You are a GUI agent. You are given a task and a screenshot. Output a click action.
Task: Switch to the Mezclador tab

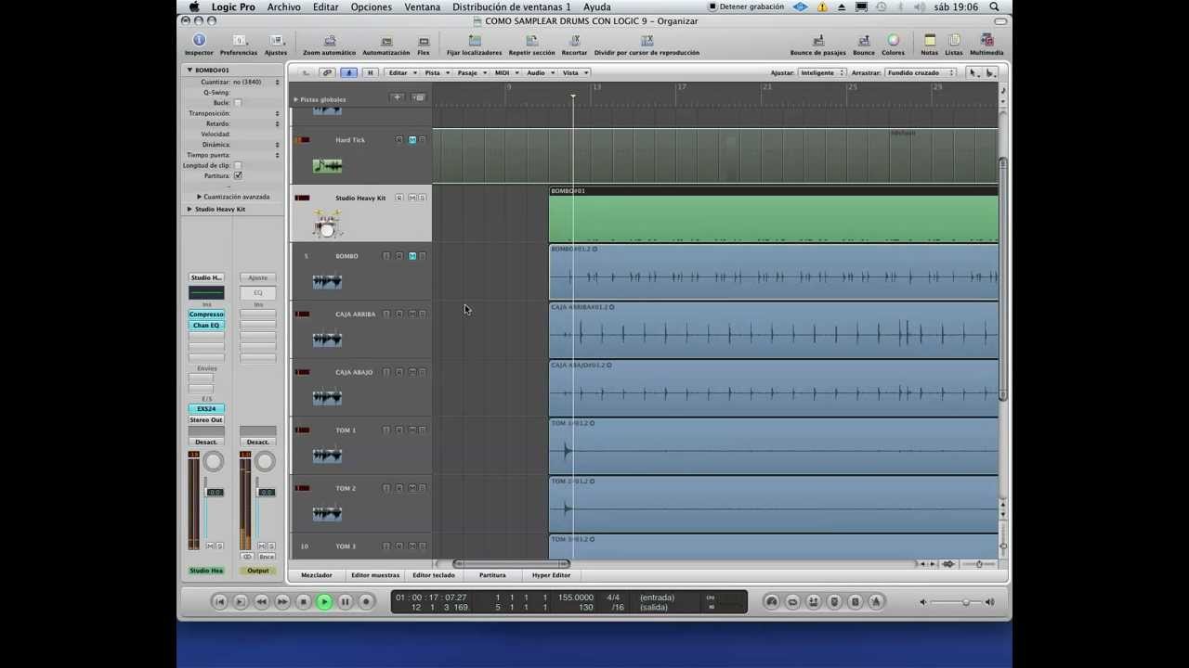point(316,575)
